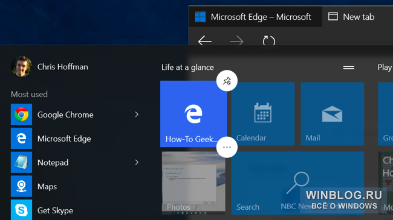
Task: Switch to Microsoft Edge – Microsoft tab
Action: (x=255, y=17)
